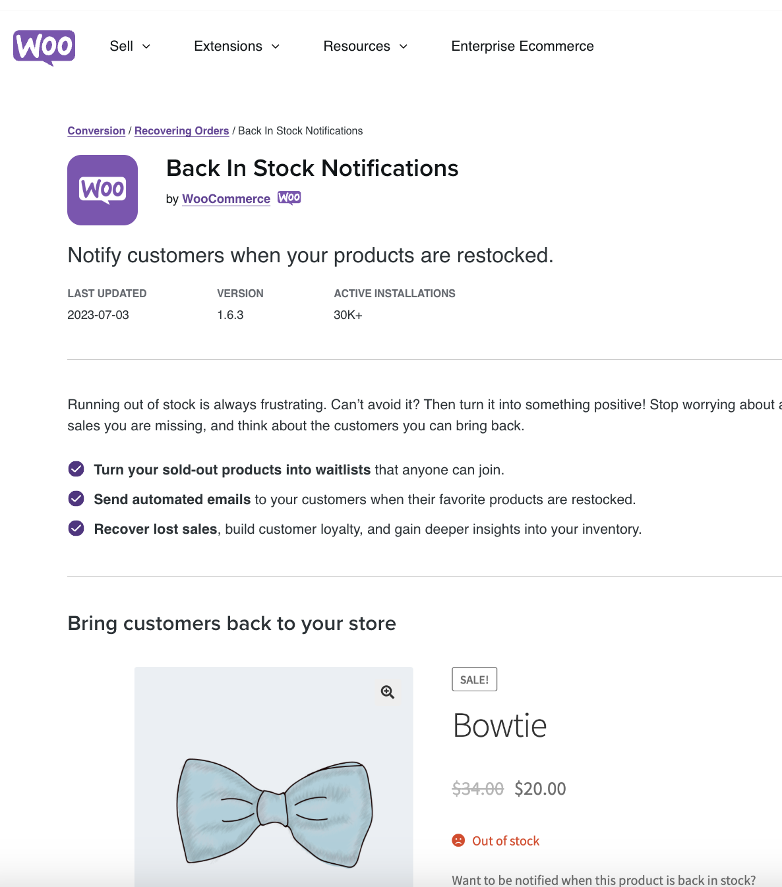
Task: Open the image zoom magnifier on the bowtie photo
Action: (x=387, y=692)
